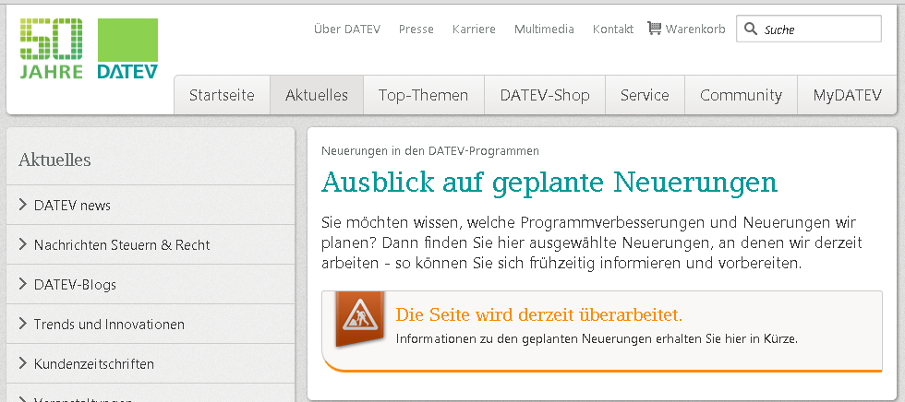
Task: Open the Multimedia link
Action: [x=544, y=29]
